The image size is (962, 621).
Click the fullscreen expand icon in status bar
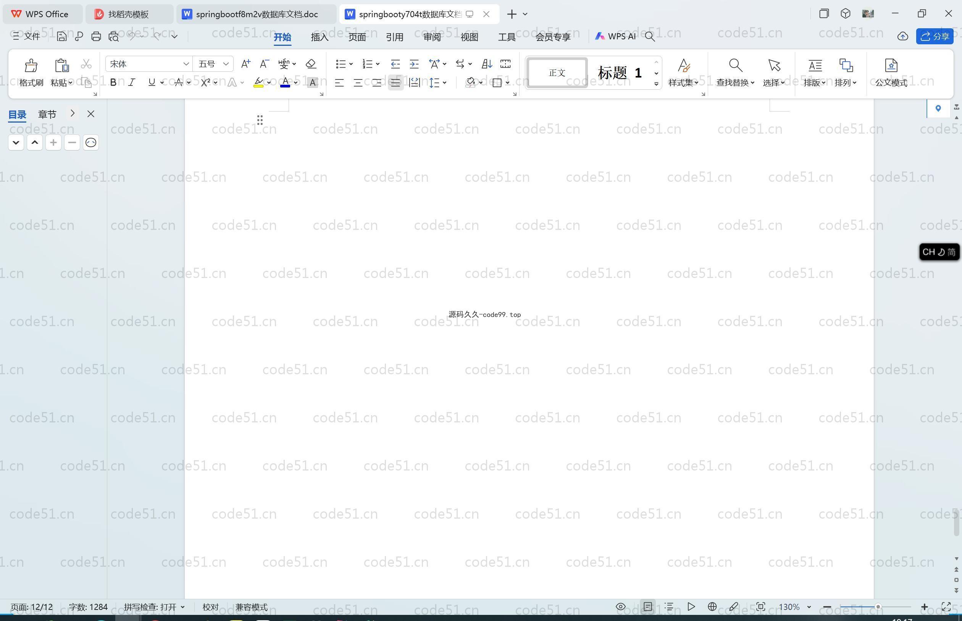point(946,606)
